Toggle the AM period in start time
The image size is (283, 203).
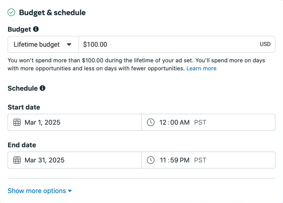tap(185, 122)
